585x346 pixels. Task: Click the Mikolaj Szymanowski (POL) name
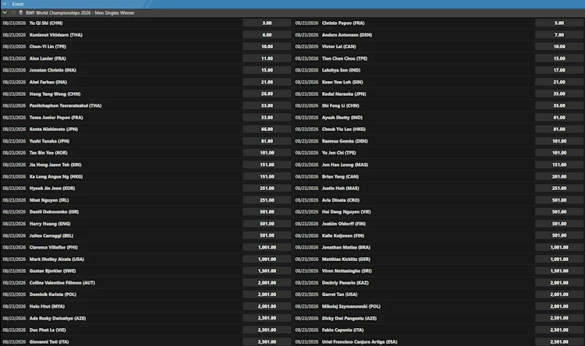tap(351, 306)
